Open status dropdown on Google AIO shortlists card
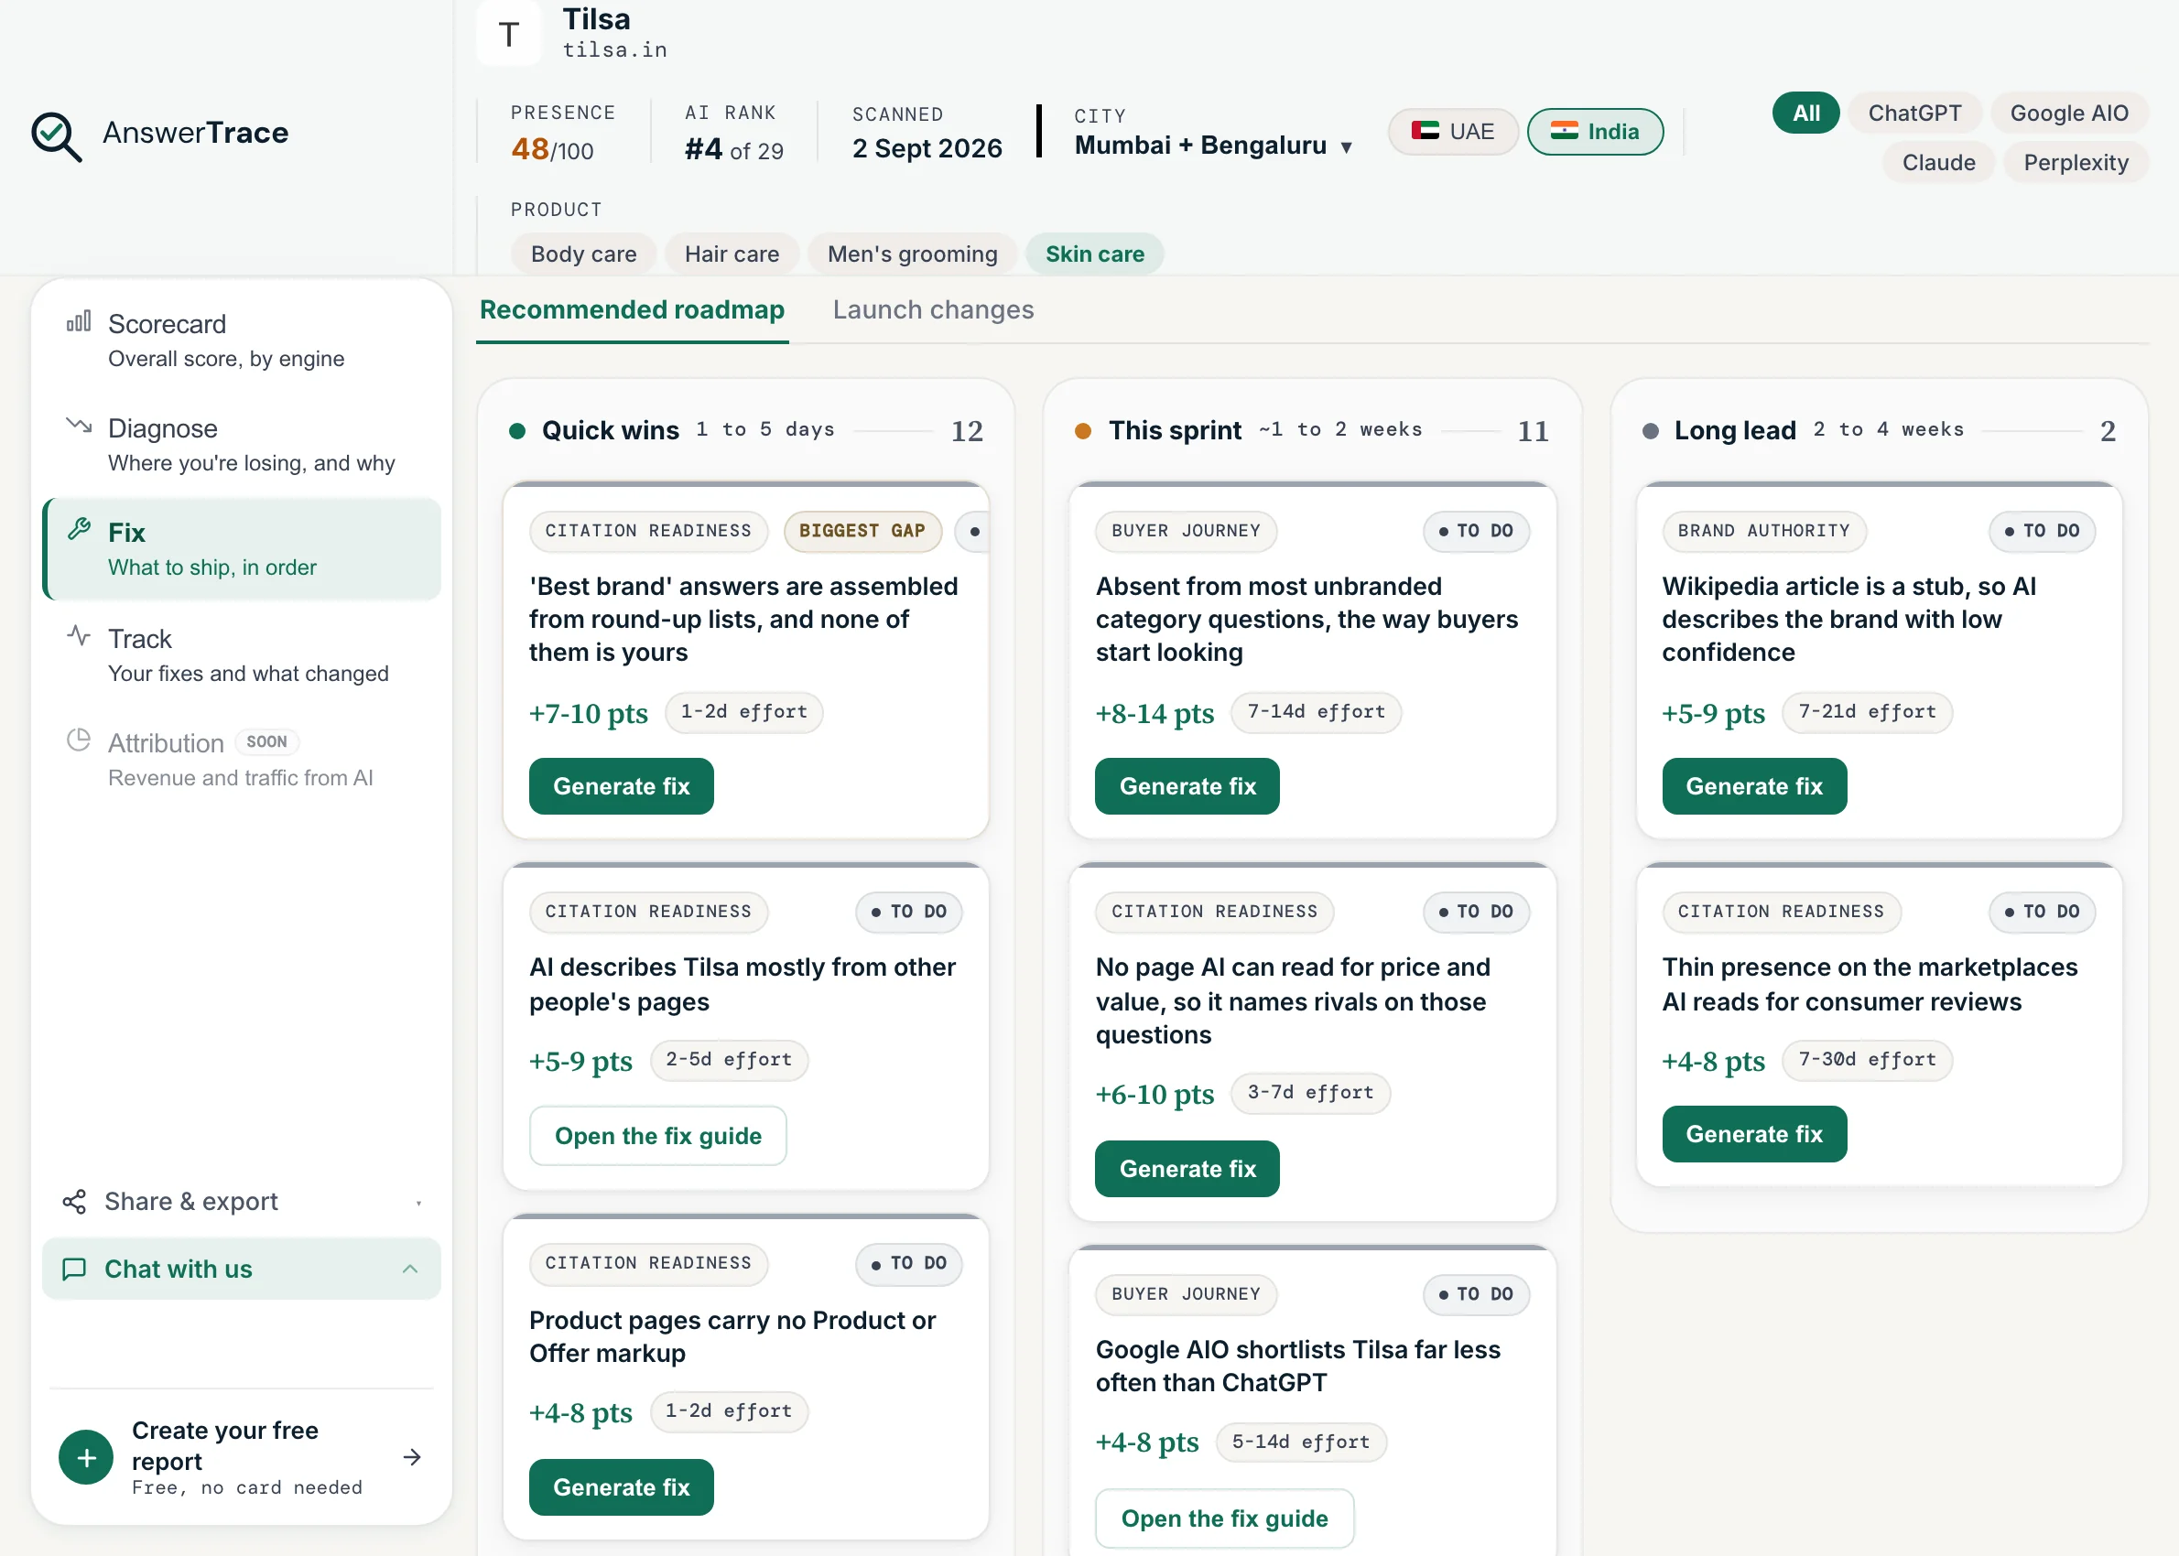The image size is (2179, 1556). click(x=1476, y=1294)
